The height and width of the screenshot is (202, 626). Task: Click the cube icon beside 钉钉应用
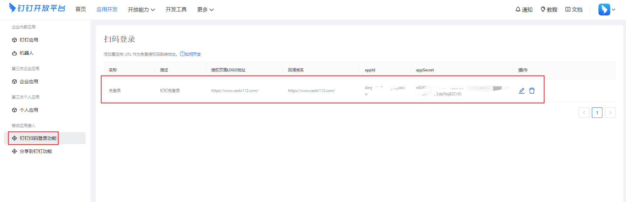tap(14, 40)
